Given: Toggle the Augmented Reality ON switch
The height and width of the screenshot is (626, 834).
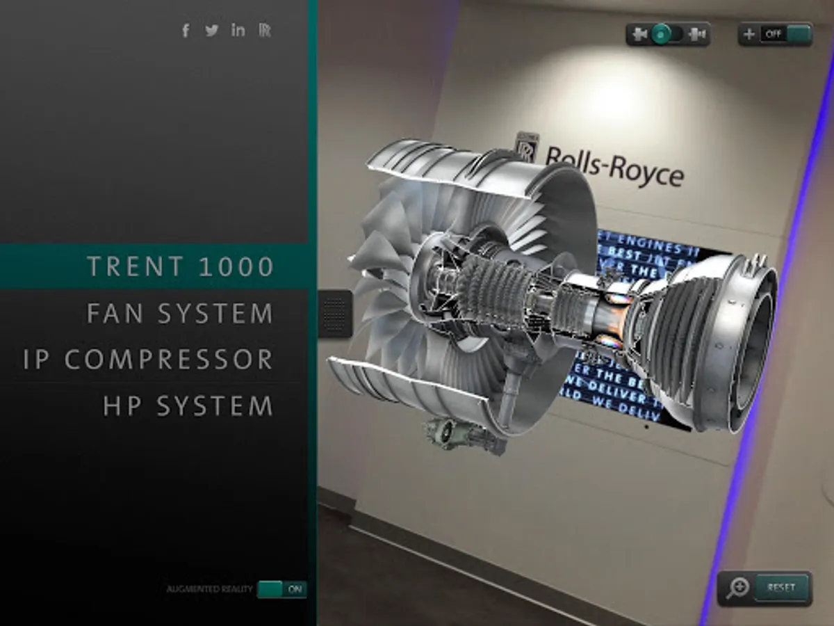Looking at the screenshot, I should 281,589.
